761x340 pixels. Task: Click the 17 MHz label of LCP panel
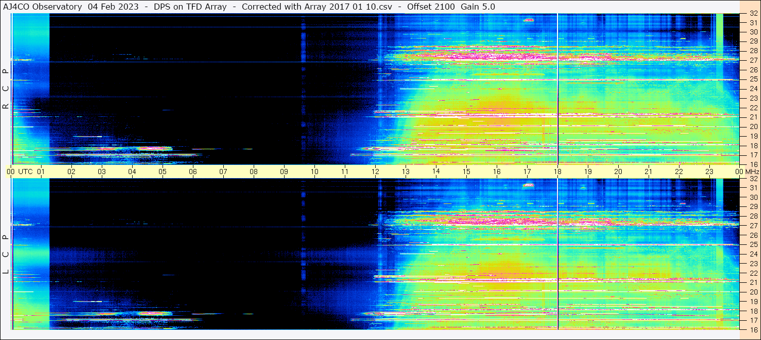click(753, 320)
